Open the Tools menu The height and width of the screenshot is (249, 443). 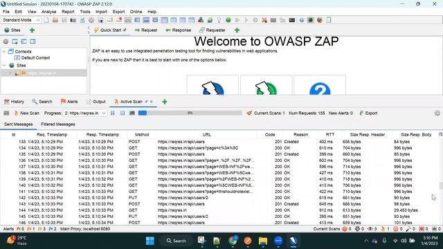pos(84,12)
